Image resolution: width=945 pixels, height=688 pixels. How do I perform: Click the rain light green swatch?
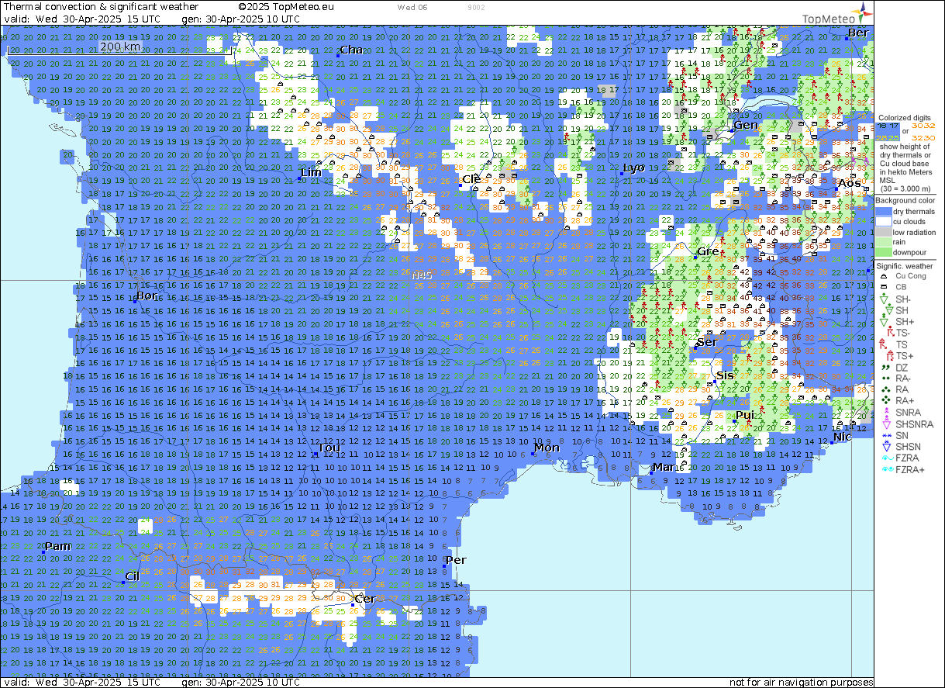pos(884,242)
